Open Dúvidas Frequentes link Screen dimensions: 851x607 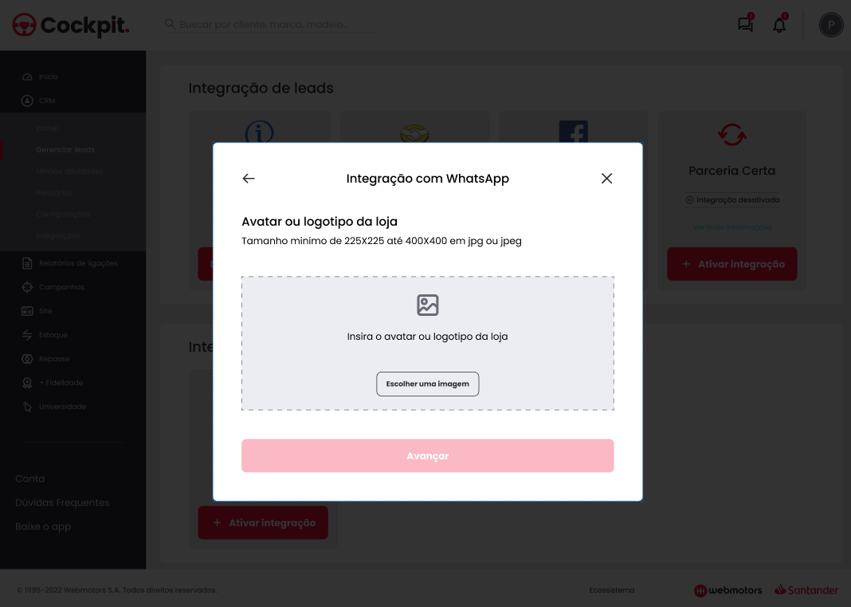tap(62, 503)
